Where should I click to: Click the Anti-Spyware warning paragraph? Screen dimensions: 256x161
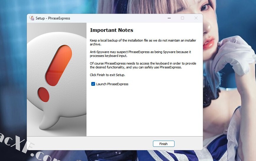141,54
